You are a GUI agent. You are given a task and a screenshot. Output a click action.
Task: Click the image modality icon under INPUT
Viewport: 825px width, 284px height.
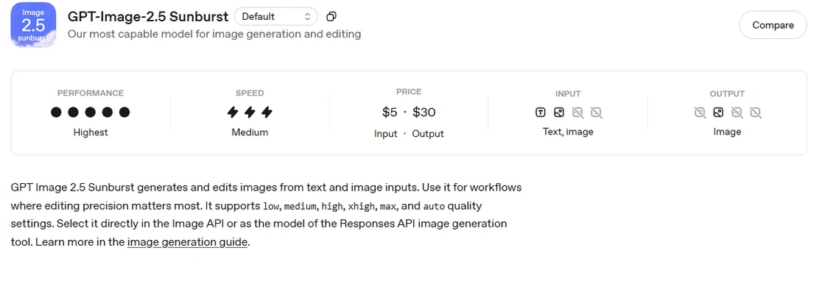(x=559, y=112)
